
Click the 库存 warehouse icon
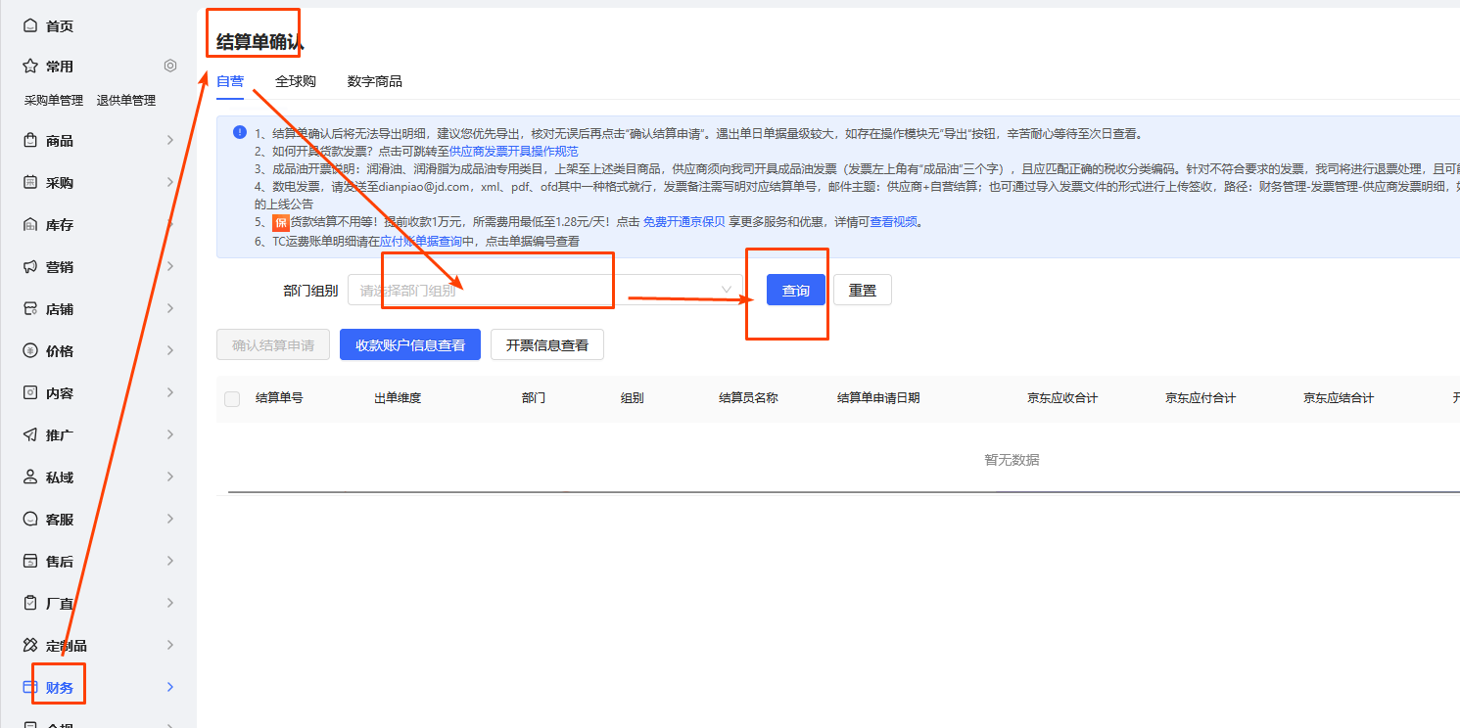(x=30, y=225)
